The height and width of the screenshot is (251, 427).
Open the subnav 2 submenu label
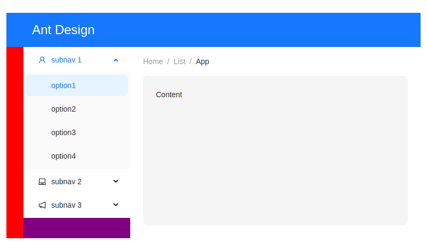66,182
